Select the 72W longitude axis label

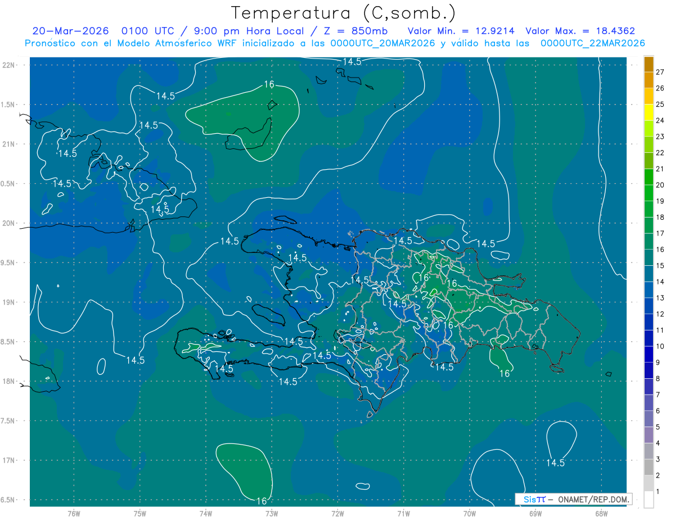pyautogui.click(x=337, y=514)
